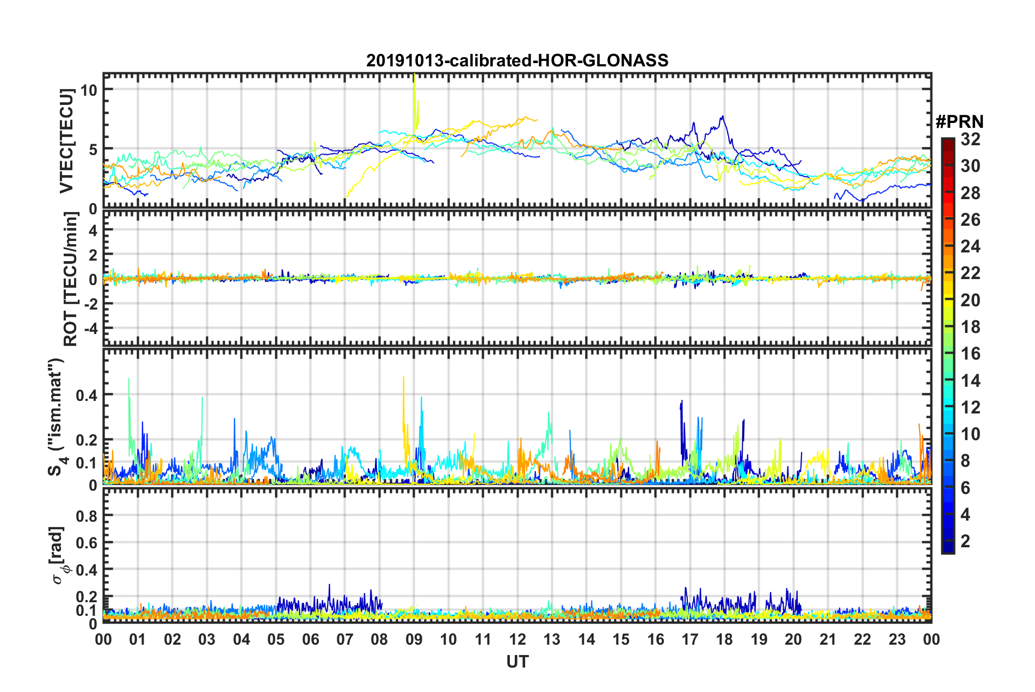Click PRN colorbar tick label 6
This screenshot has width=1035, height=692.
tap(965, 488)
